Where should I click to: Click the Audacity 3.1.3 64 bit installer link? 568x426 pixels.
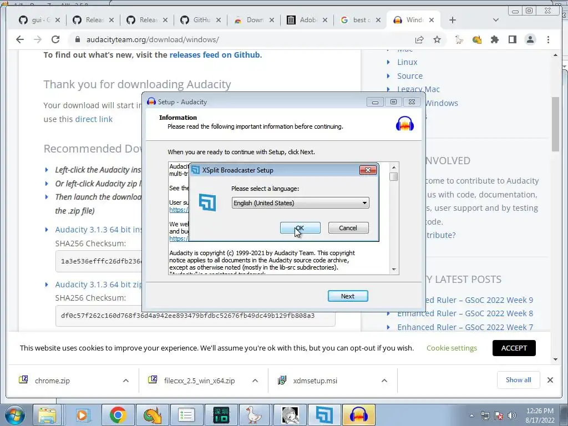(x=99, y=230)
